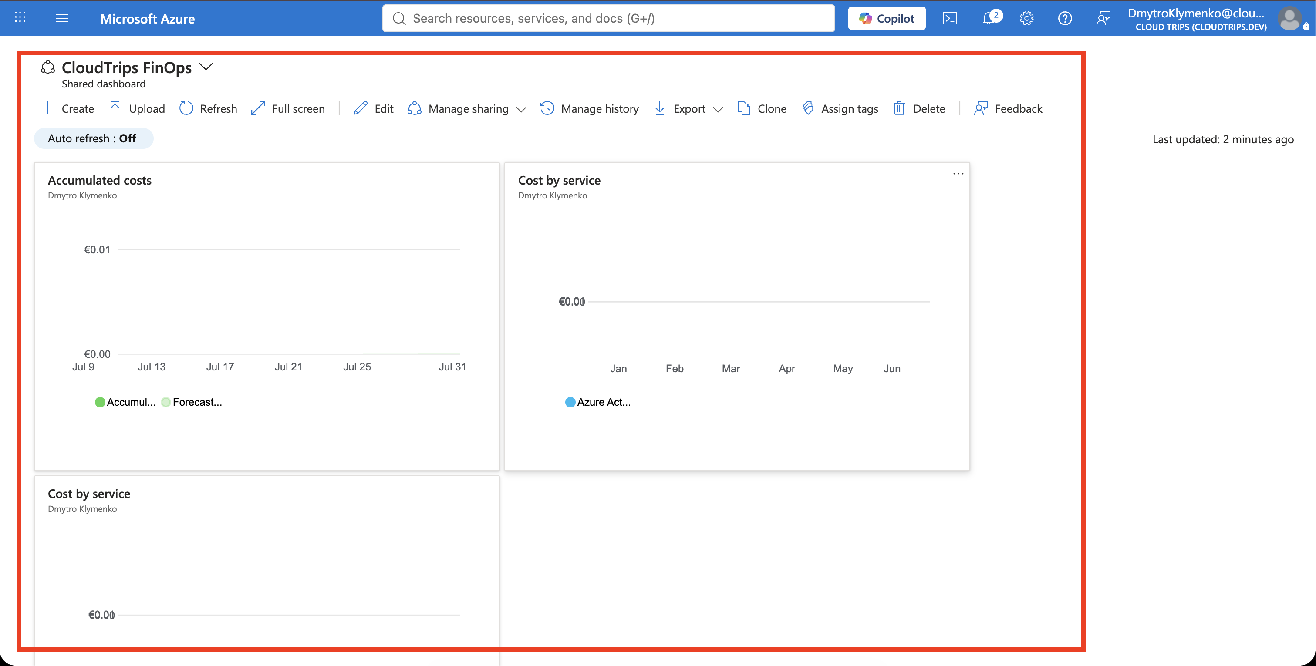Viewport: 1316px width, 666px height.
Task: Click the Refresh toolbar label
Action: point(219,109)
